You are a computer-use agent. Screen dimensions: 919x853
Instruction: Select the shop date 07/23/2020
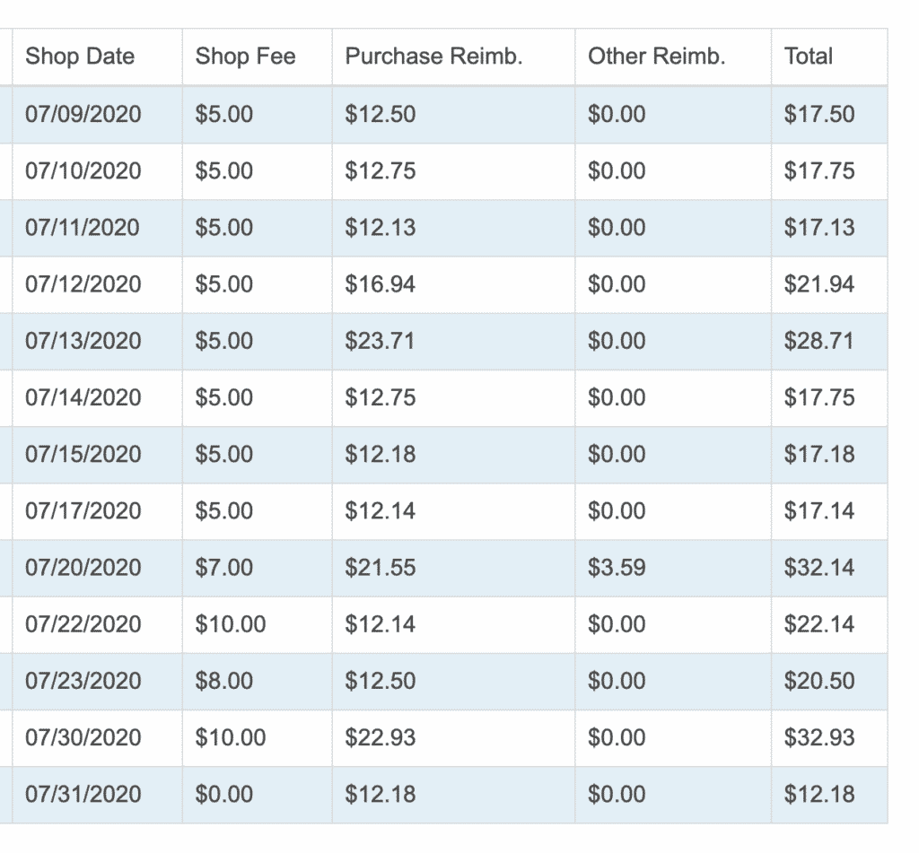[83, 681]
